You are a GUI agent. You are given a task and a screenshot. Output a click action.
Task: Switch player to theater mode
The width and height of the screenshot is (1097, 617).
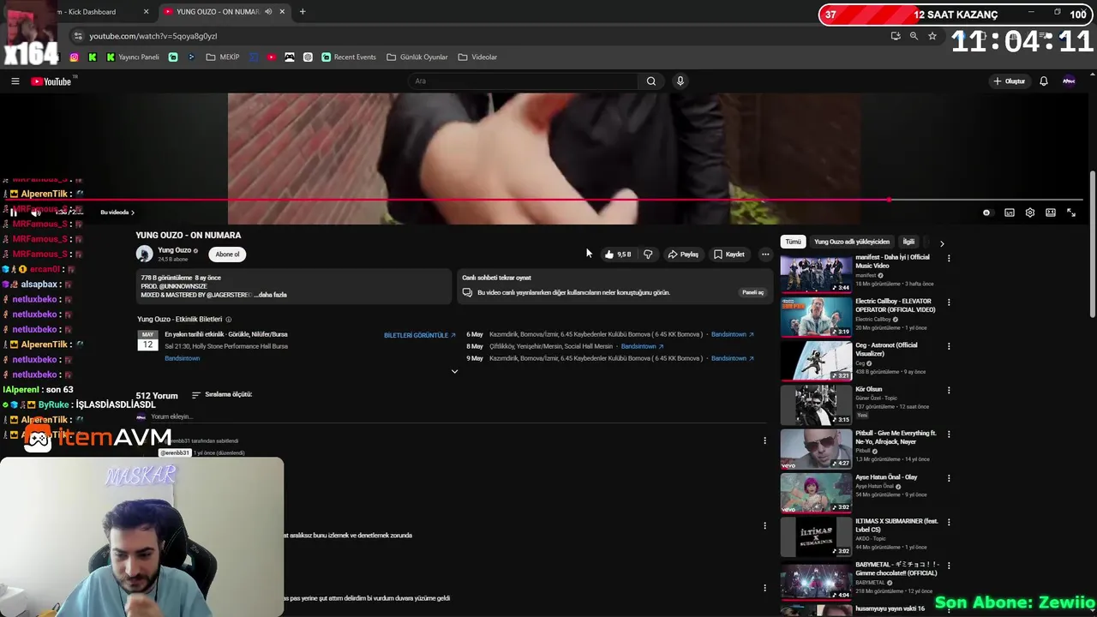click(1051, 213)
